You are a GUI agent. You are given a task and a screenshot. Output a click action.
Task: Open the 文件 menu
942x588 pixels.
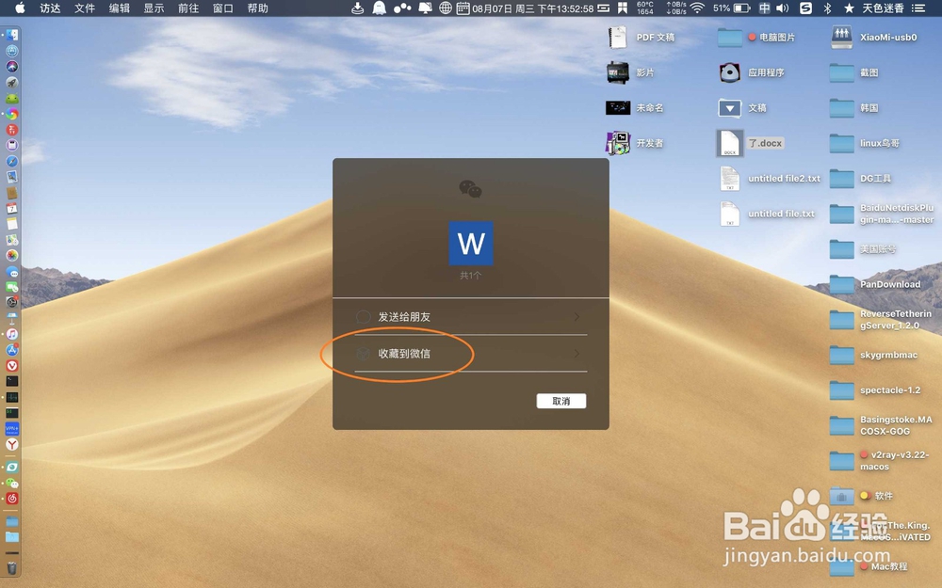pos(84,8)
